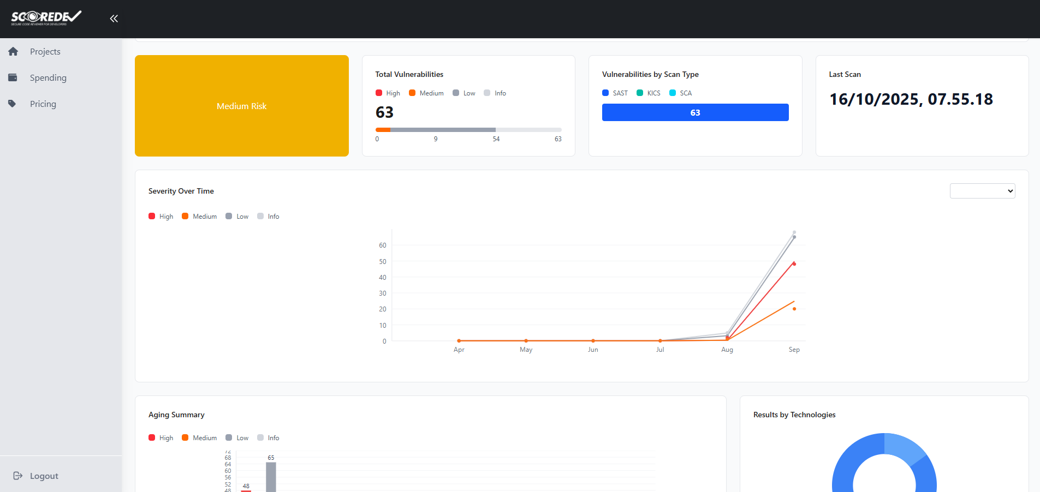Hide Medium series in Severity Over Time
The width and height of the screenshot is (1040, 492).
(199, 217)
